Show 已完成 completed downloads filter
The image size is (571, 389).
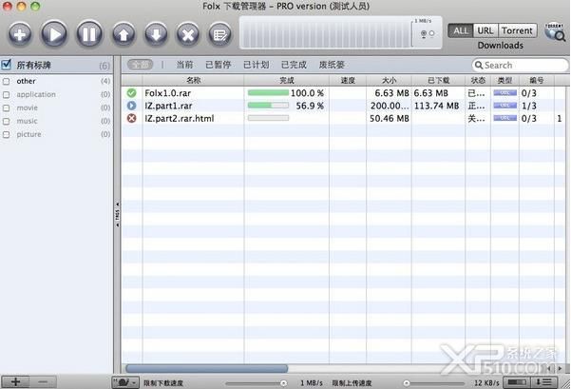[x=294, y=65]
